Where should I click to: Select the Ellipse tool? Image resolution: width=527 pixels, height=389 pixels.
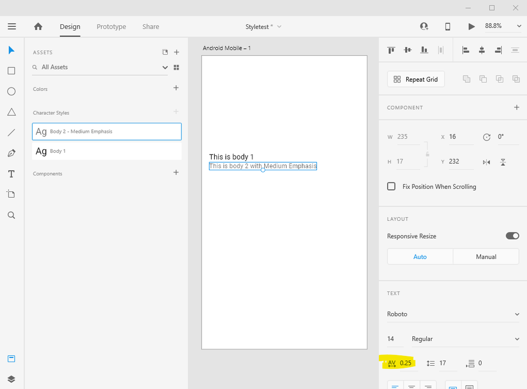[x=11, y=91]
